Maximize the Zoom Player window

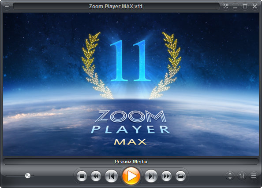(x=245, y=7)
